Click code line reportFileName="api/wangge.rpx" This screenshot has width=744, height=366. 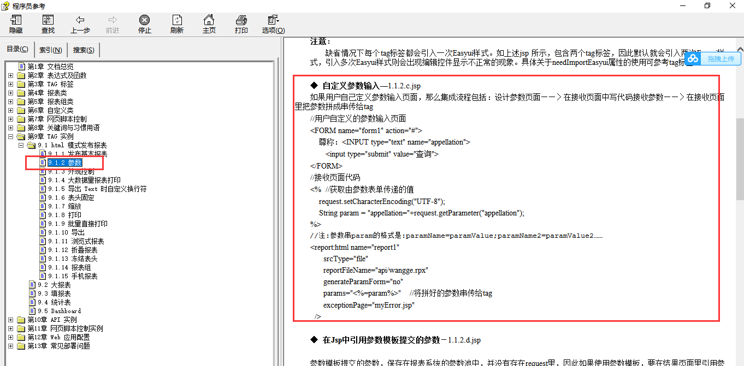(x=375, y=270)
